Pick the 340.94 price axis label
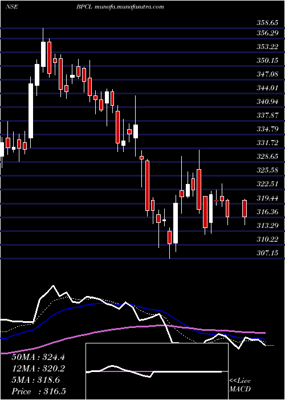The height and width of the screenshot is (400, 285). [267, 102]
